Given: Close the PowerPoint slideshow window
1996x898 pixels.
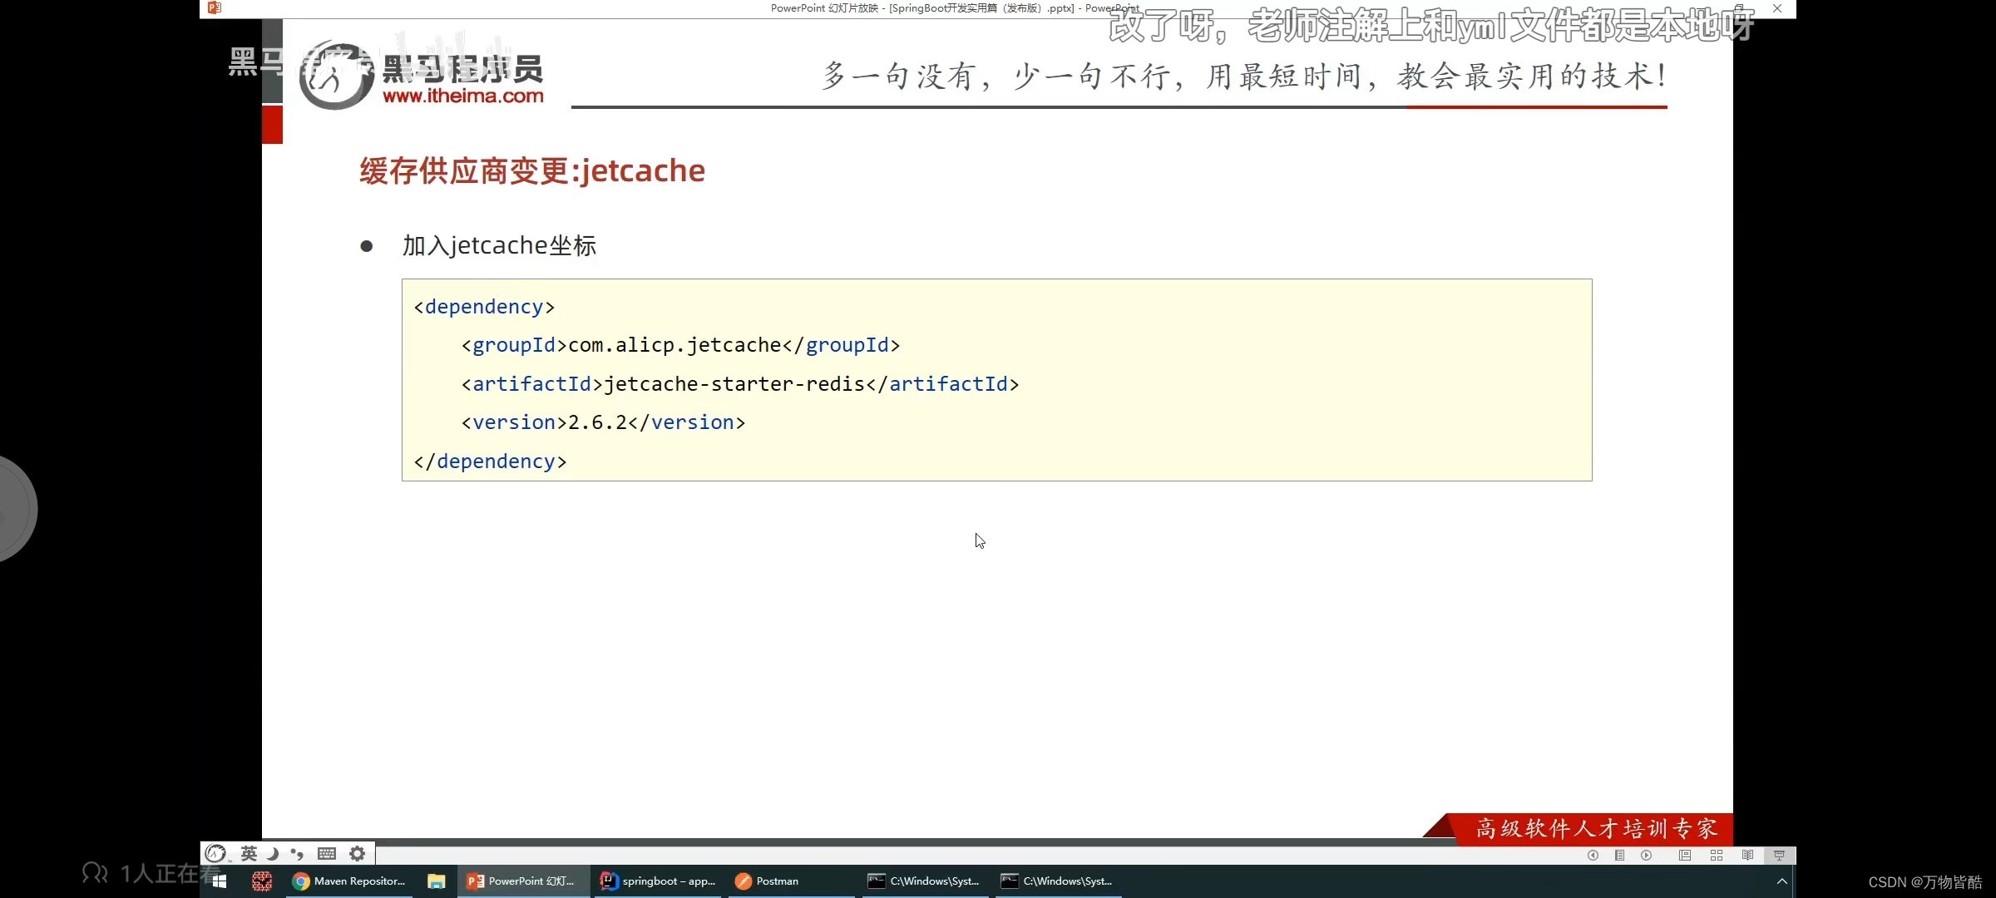Looking at the screenshot, I should click(1777, 8).
